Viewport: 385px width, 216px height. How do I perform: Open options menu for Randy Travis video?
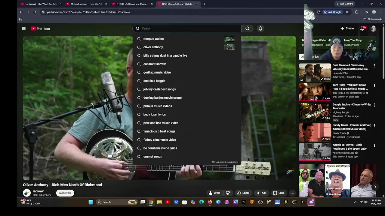point(374,125)
